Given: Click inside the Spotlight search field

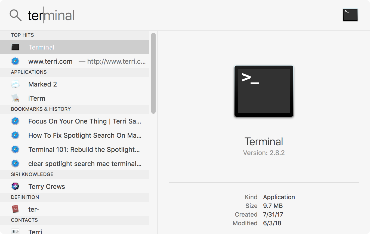Looking at the screenshot, I should [82, 16].
